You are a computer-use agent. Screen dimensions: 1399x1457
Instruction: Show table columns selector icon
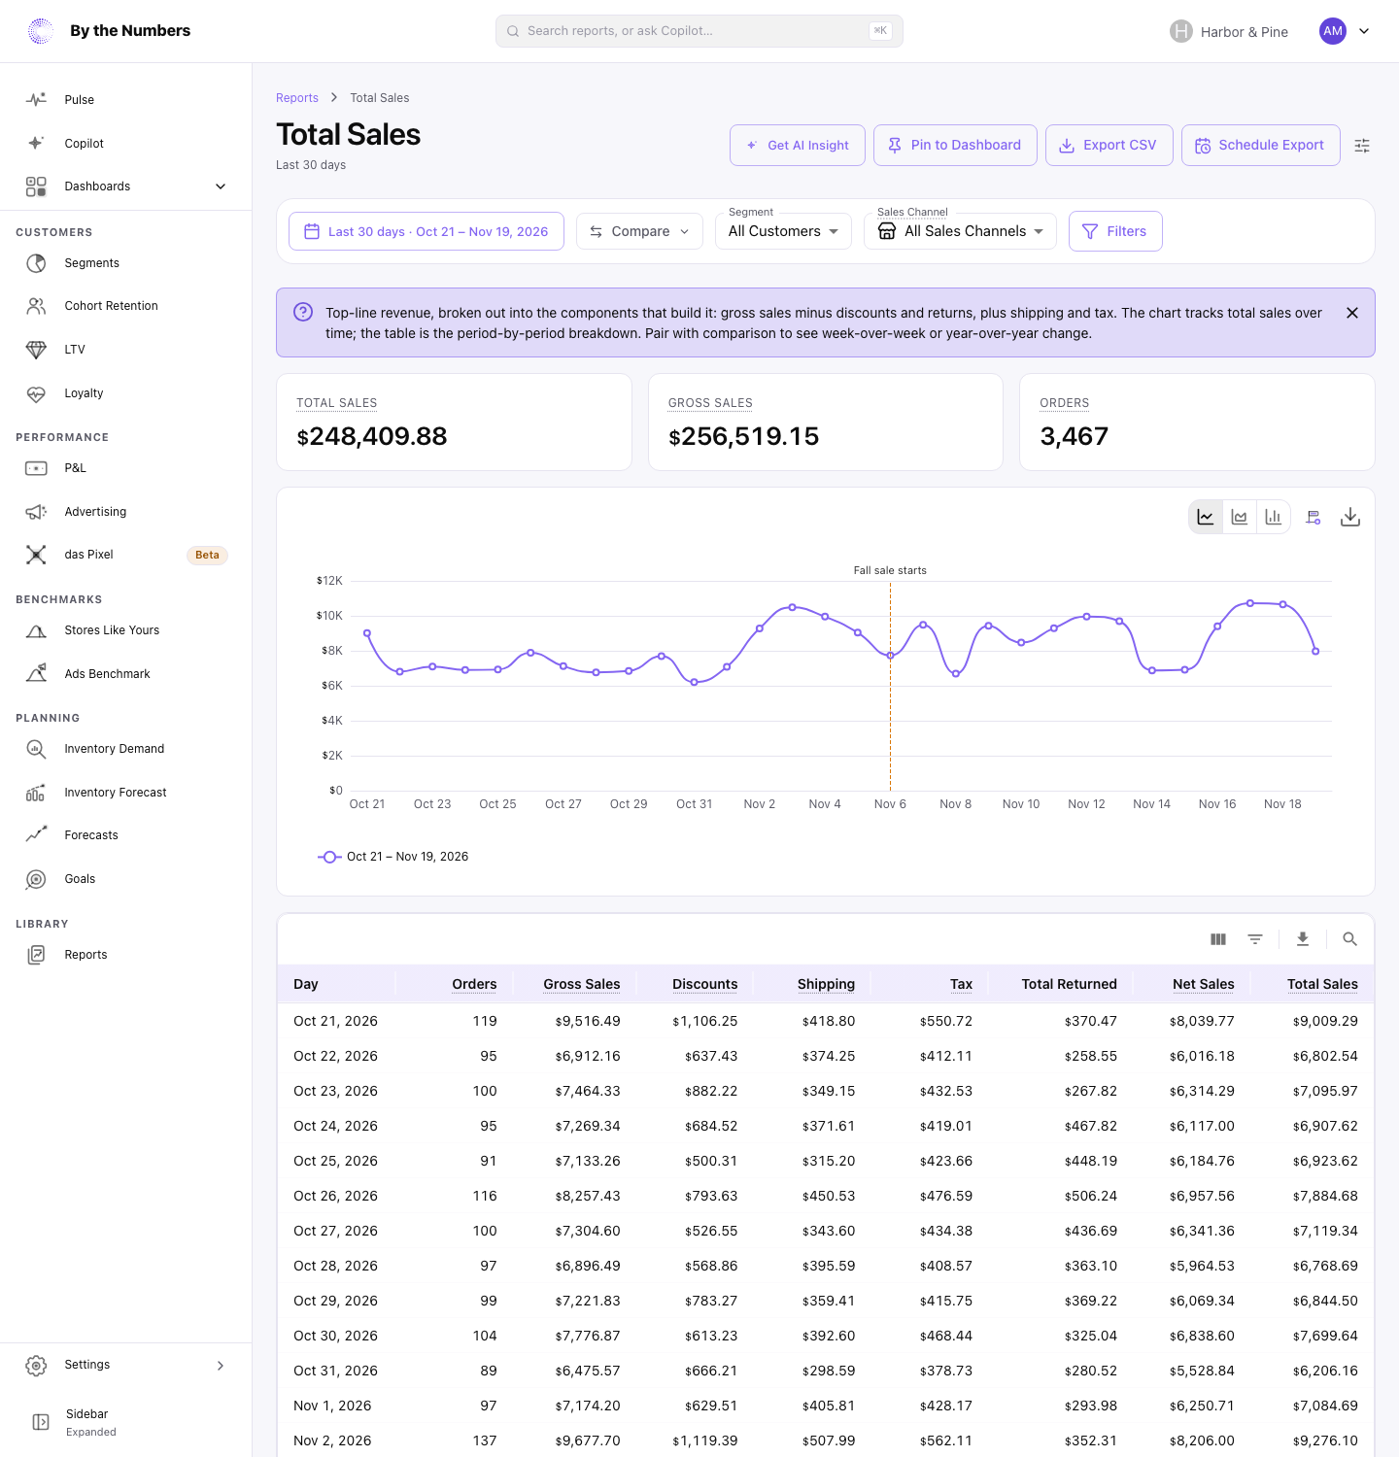pyautogui.click(x=1218, y=939)
